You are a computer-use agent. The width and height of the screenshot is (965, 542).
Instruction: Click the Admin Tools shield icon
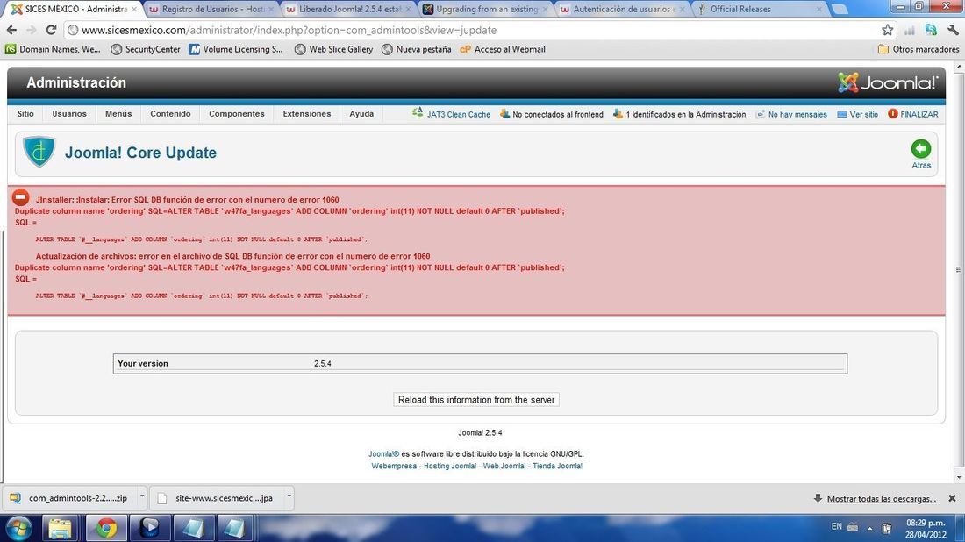[x=39, y=153]
